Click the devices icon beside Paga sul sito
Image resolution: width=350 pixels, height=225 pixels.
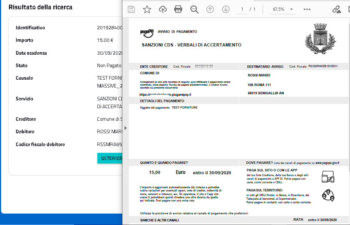tap(328, 177)
